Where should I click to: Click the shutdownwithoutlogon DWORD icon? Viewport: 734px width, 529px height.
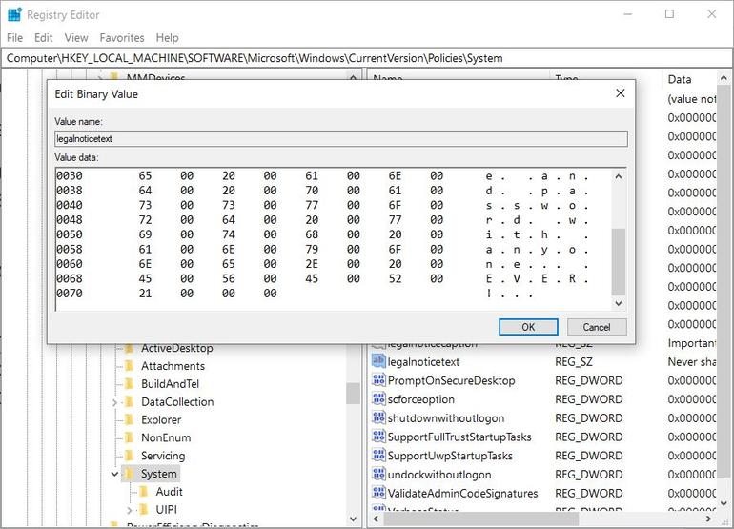[x=378, y=417]
